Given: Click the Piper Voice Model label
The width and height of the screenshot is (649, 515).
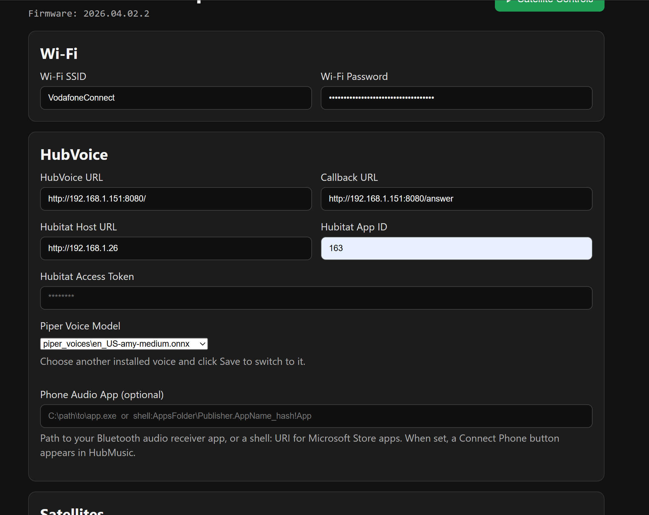Looking at the screenshot, I should pyautogui.click(x=80, y=326).
